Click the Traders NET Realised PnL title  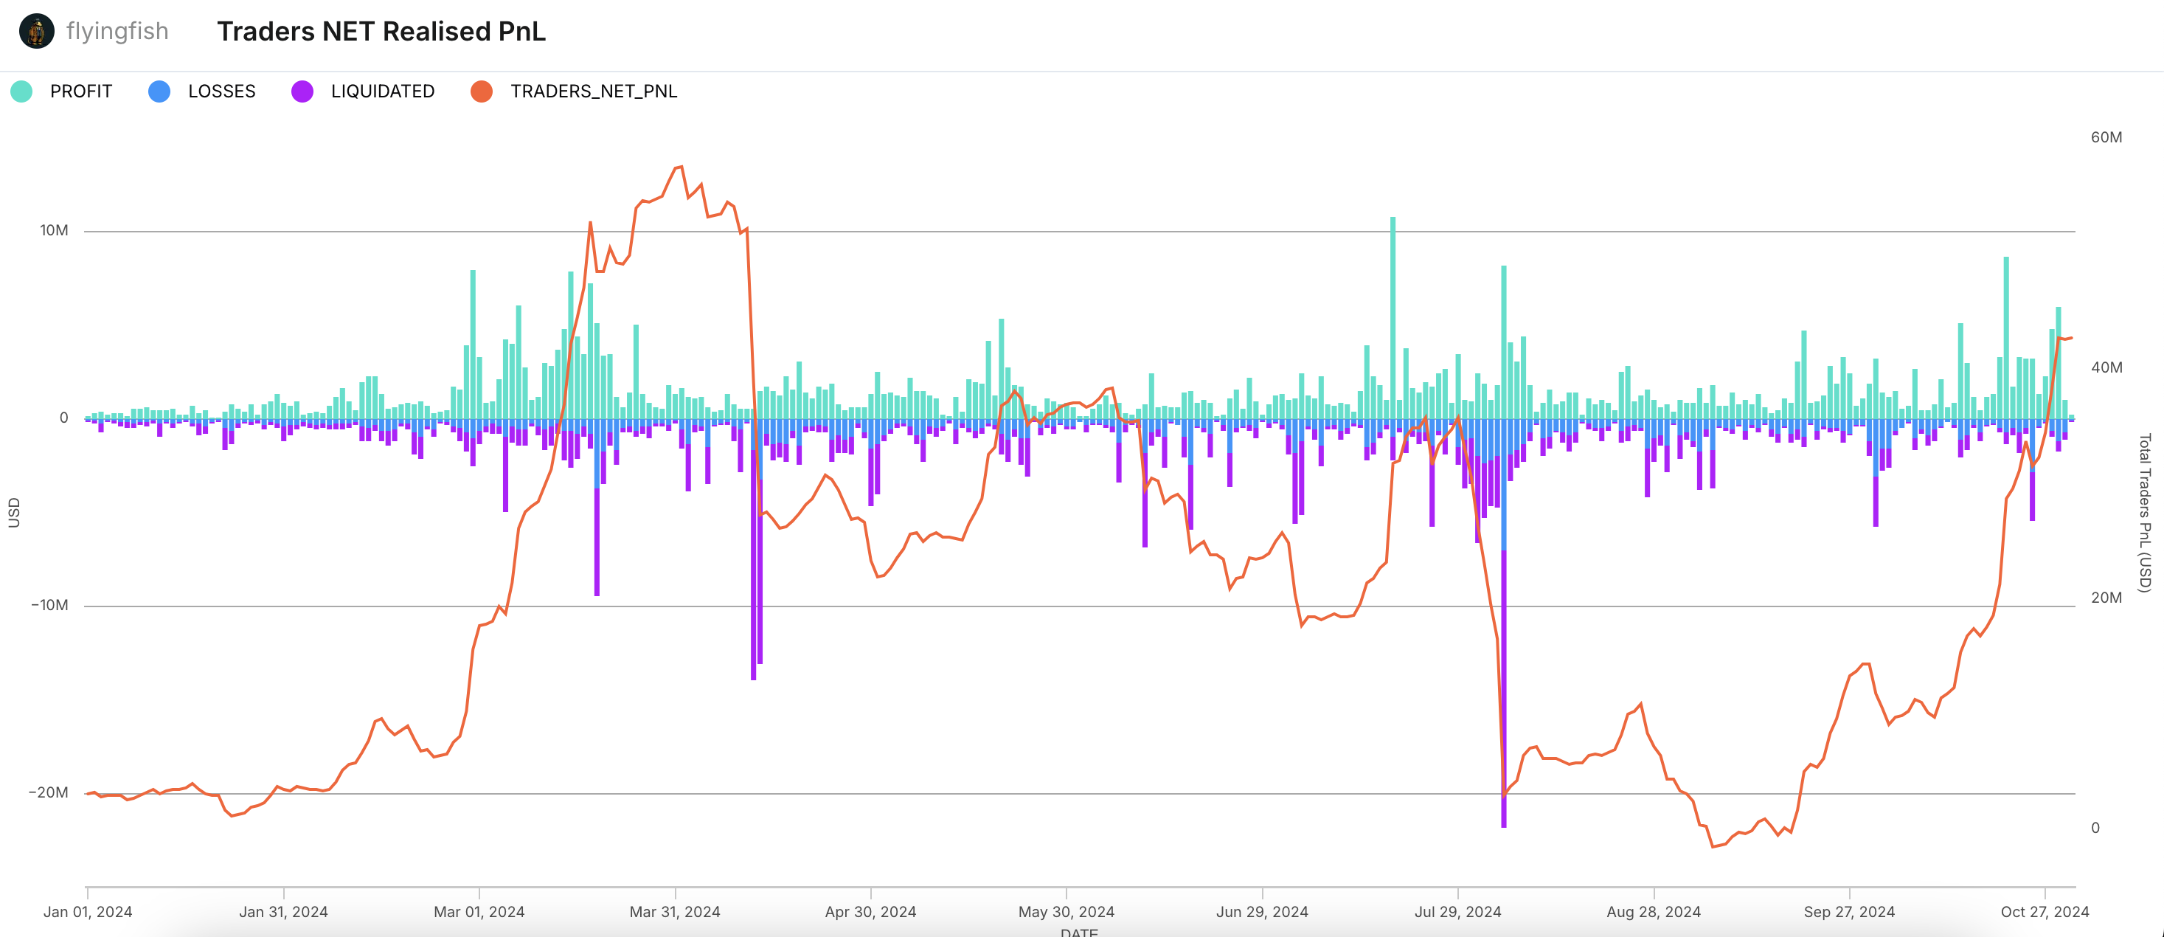[381, 32]
